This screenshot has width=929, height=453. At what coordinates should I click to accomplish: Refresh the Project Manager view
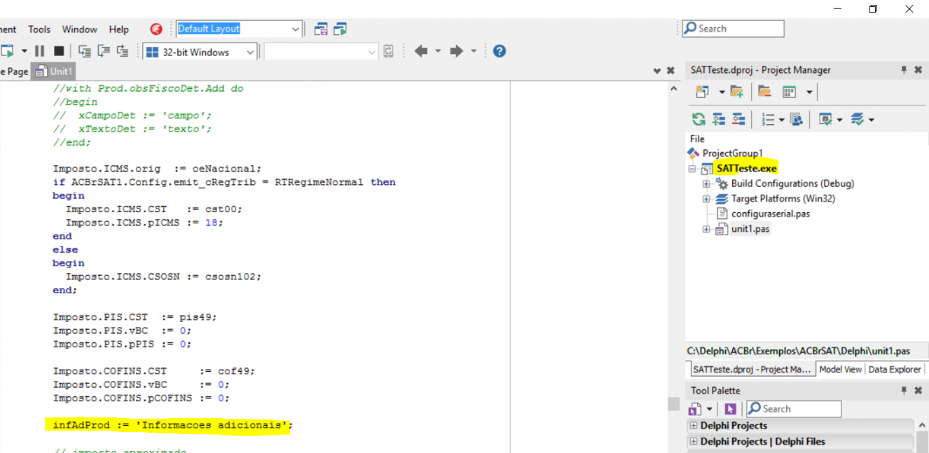tap(699, 120)
